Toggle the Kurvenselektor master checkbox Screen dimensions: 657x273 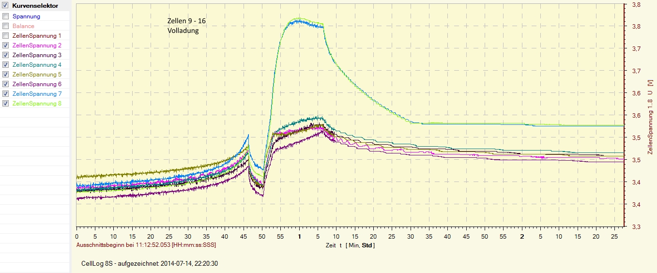5,6
